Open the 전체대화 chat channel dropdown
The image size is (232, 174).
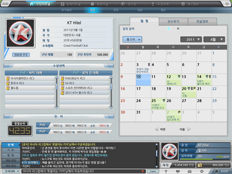click(11, 171)
